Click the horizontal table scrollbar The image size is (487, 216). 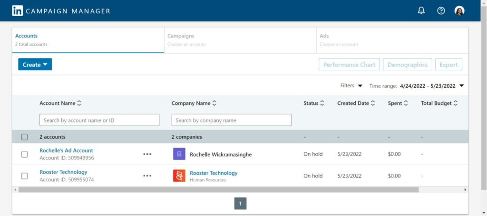pos(218,189)
